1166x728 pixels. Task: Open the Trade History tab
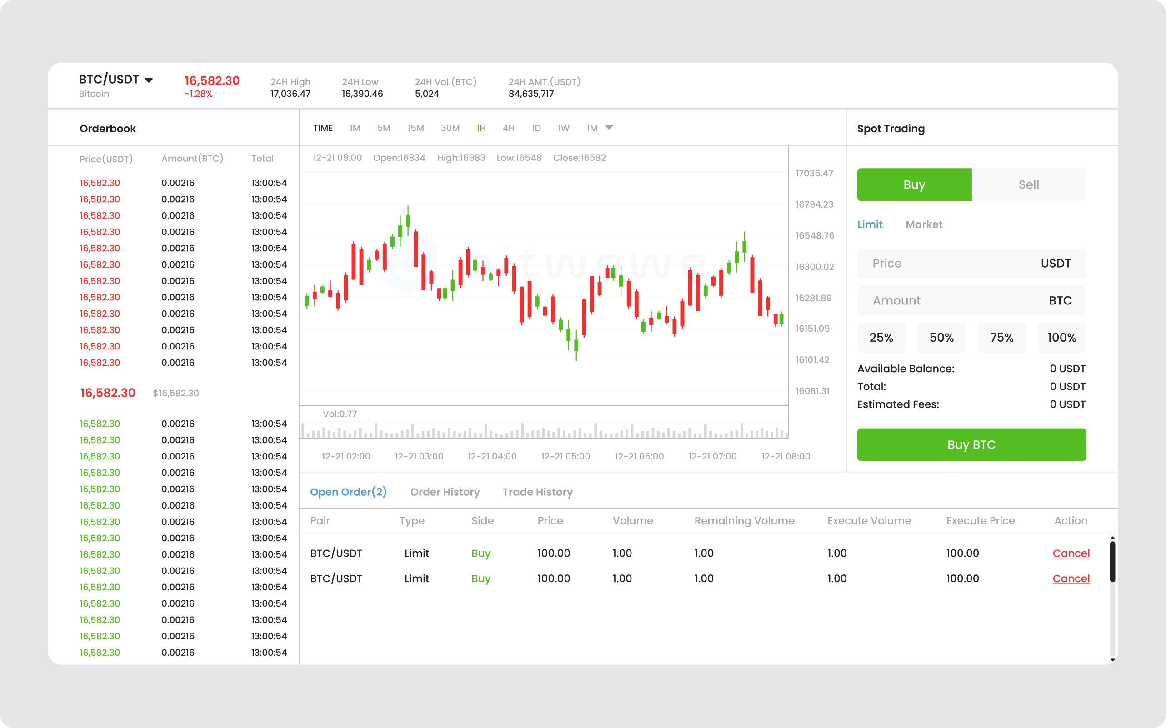537,492
